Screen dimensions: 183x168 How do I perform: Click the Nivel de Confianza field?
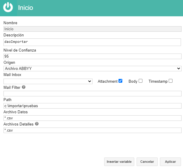pos(93,56)
